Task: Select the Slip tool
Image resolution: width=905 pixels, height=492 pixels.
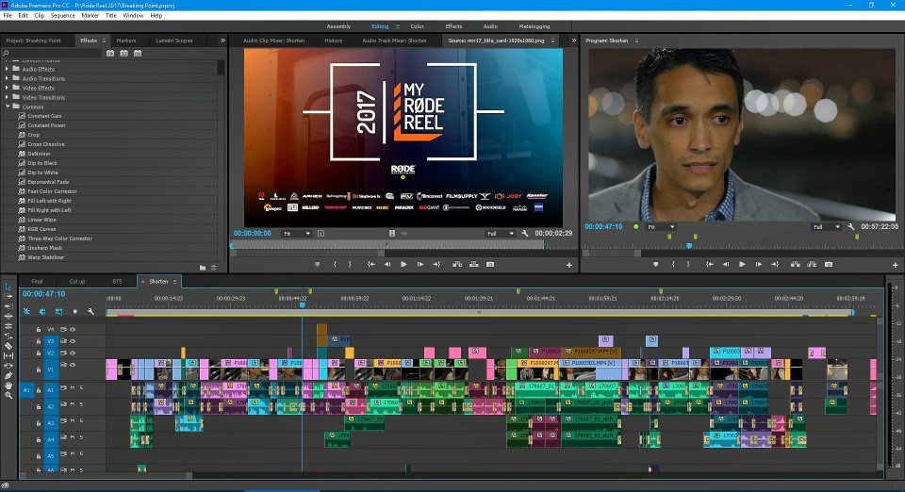Action: [8, 356]
